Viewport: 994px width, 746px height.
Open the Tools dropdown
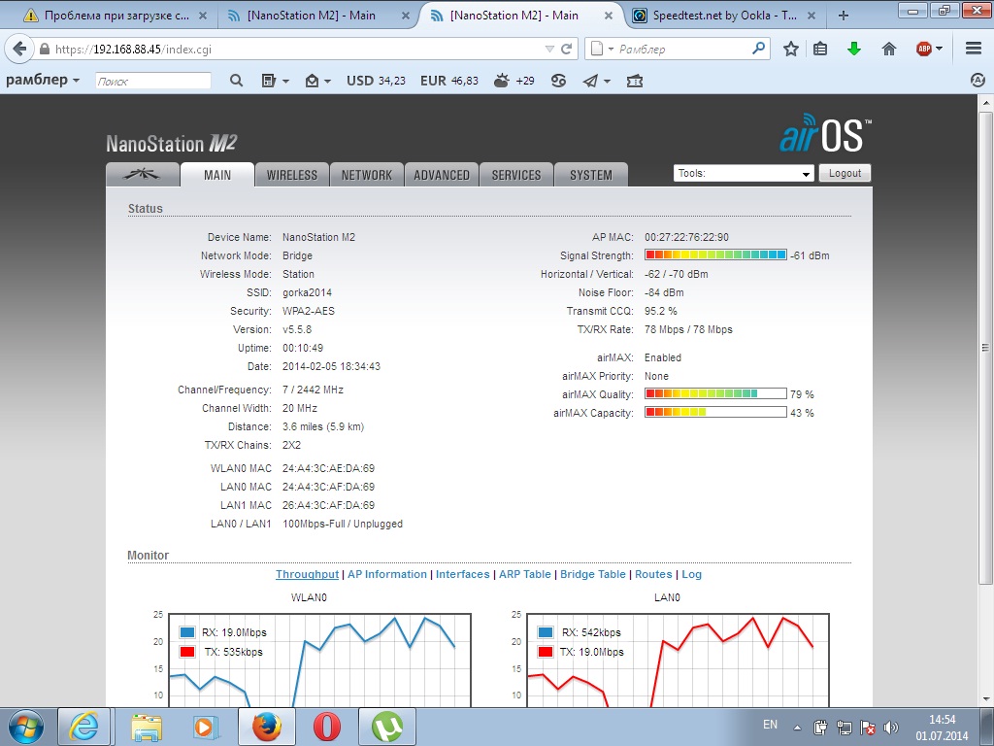[x=744, y=173]
